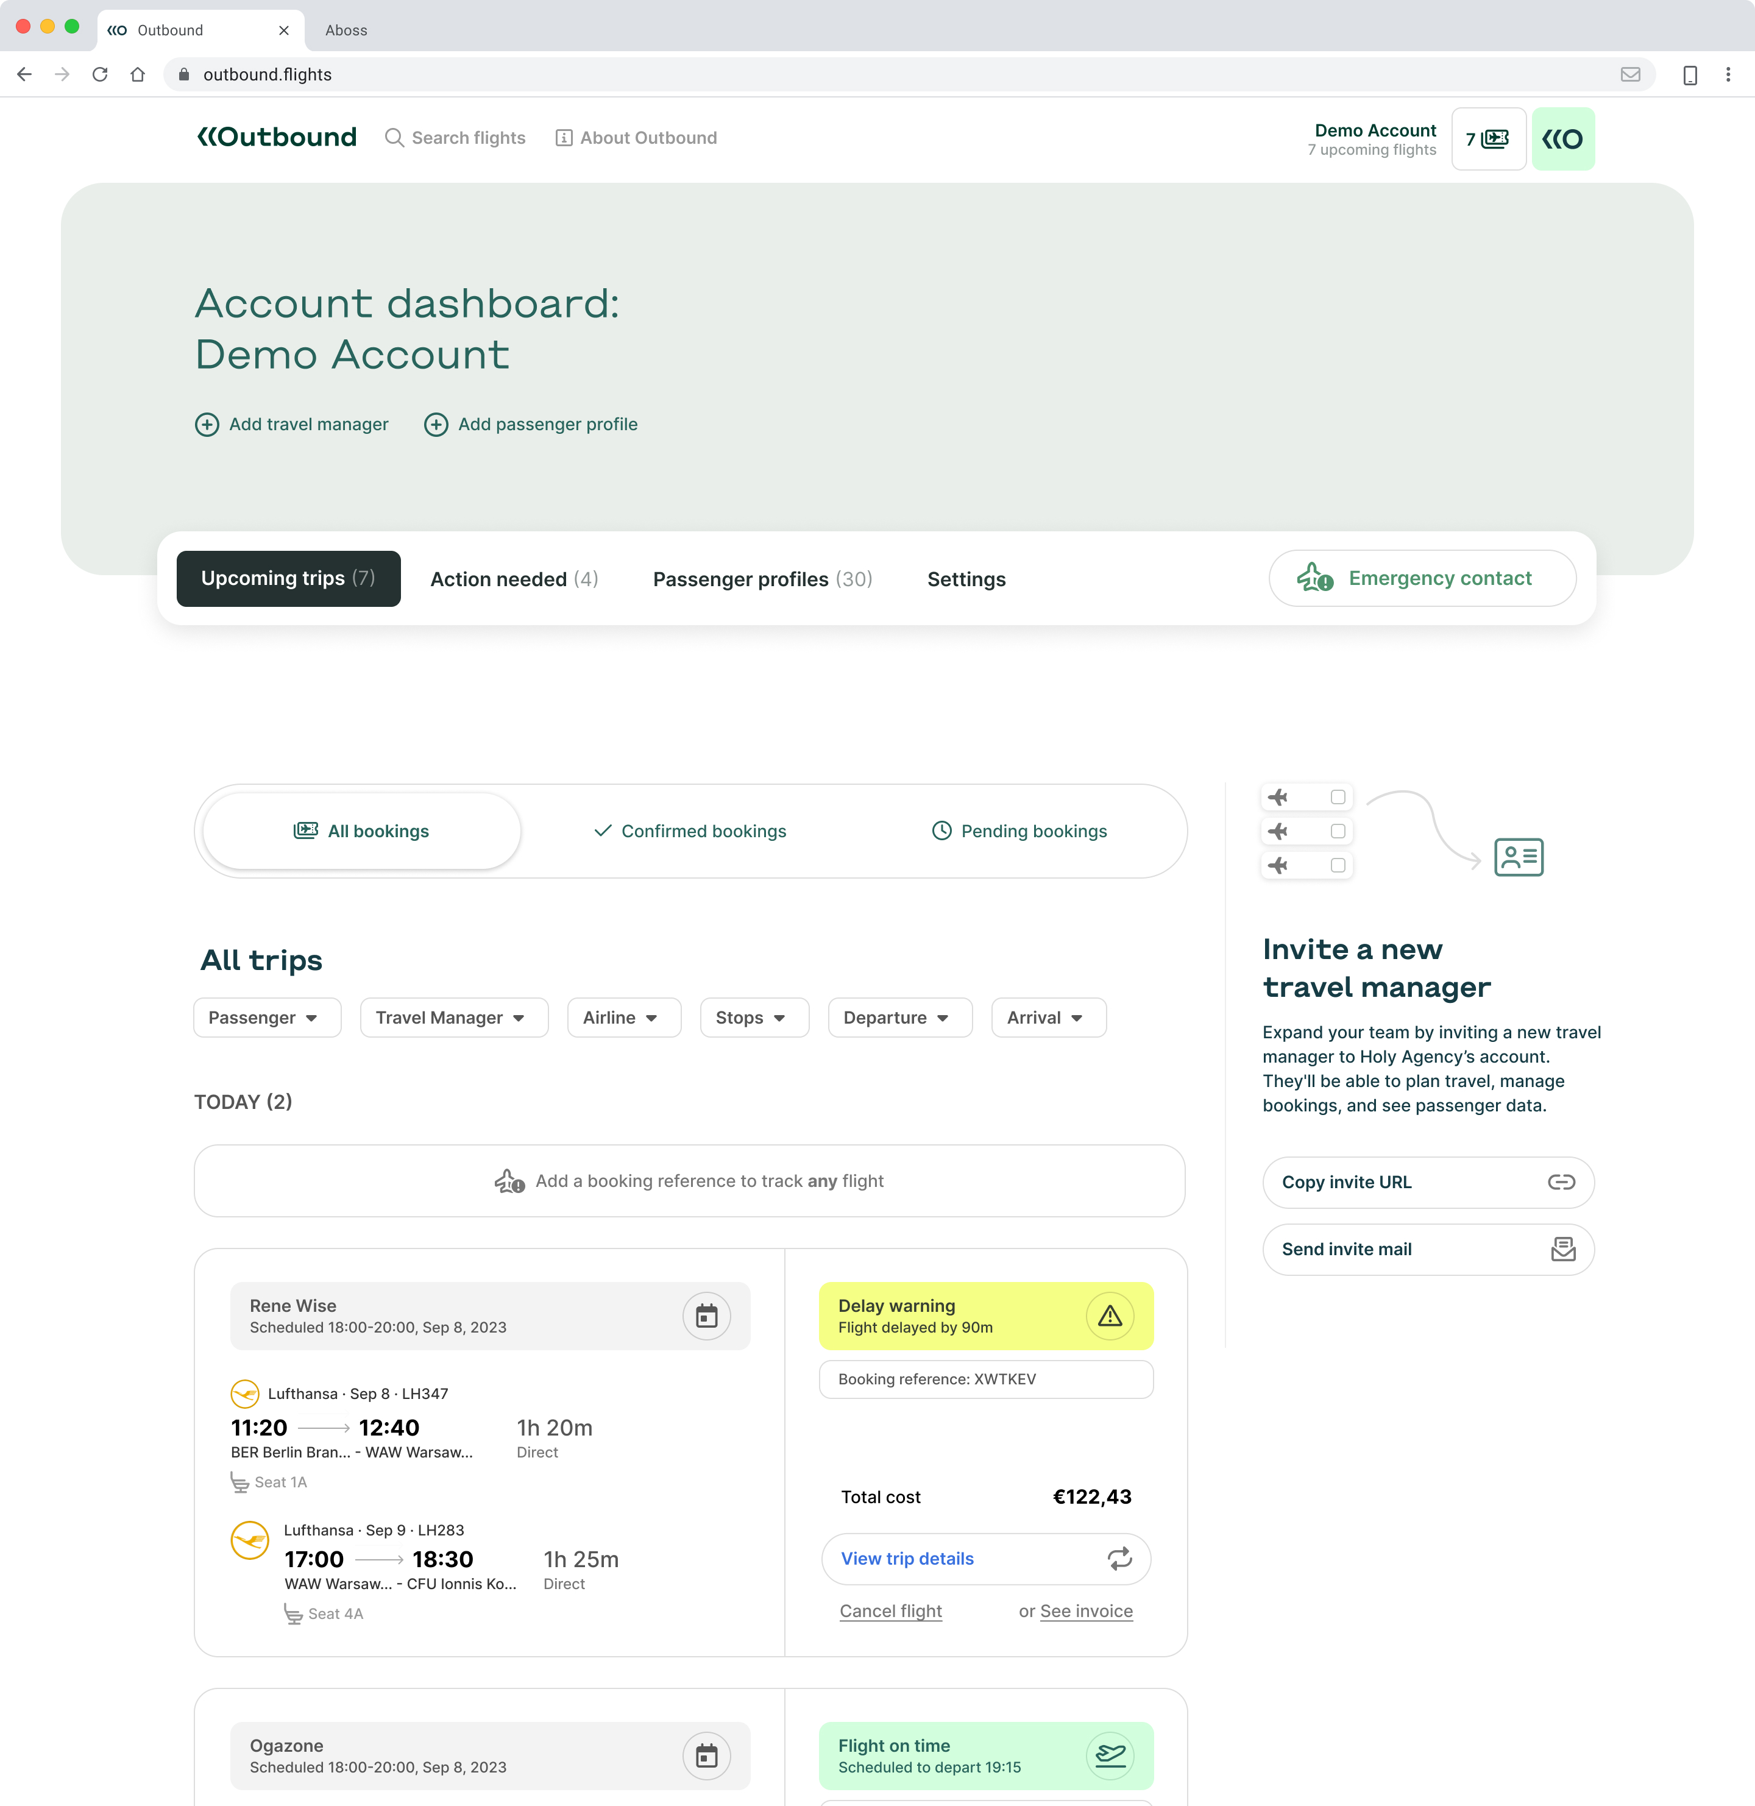Click the calendar icon on Ogazone card
This screenshot has height=1806, width=1755.
coord(706,1756)
